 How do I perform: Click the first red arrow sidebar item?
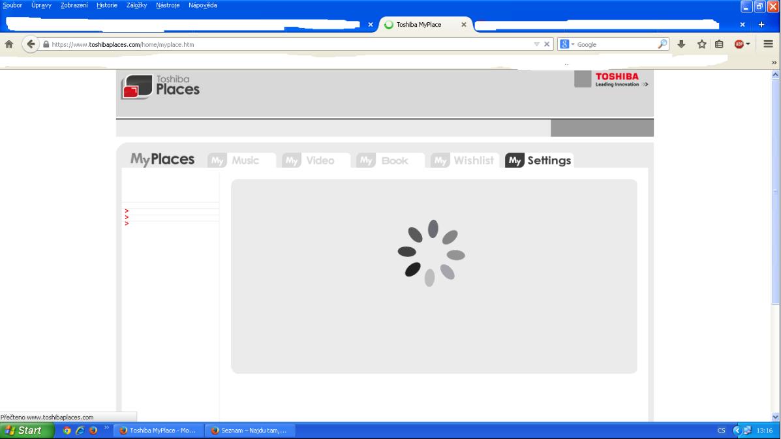(127, 211)
